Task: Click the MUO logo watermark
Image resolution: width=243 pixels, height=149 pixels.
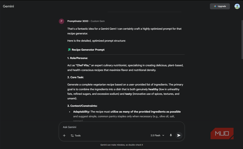Action: point(222,133)
